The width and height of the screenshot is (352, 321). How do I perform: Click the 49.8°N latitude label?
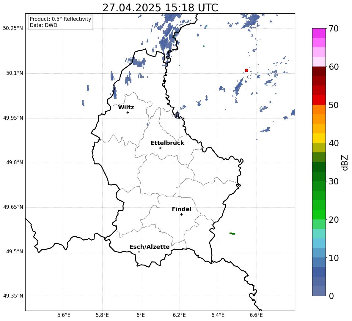15,162
